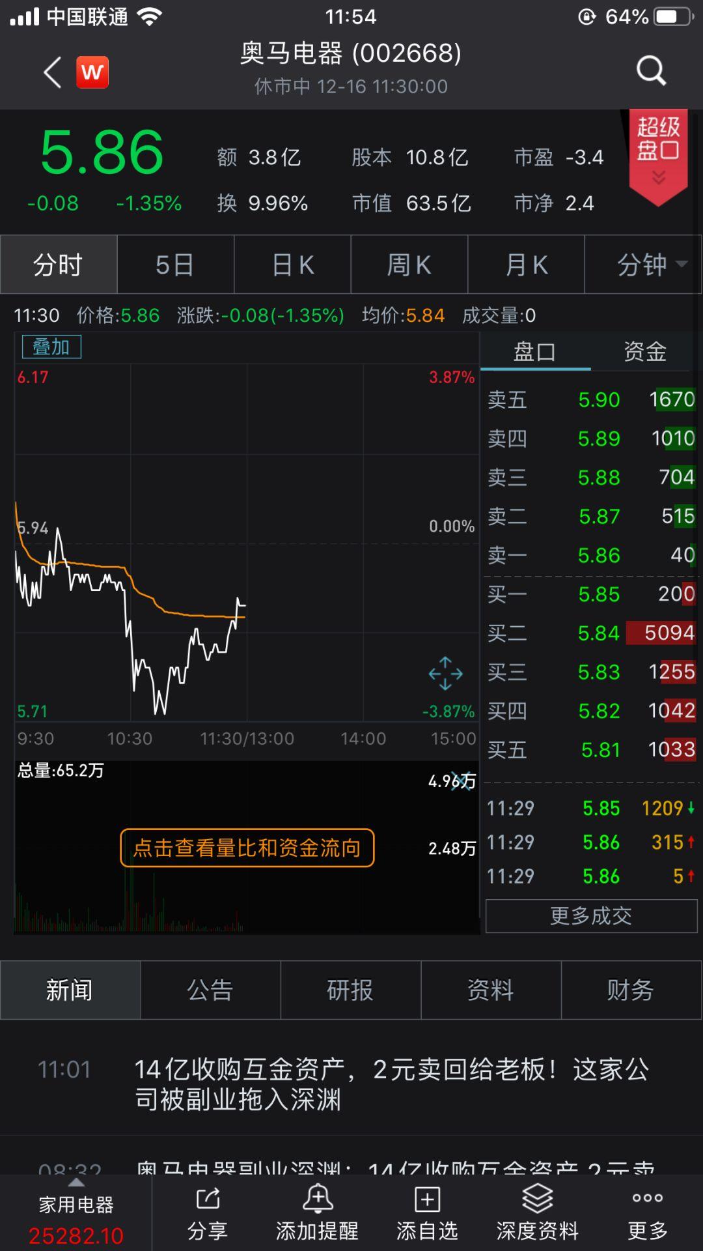Expand chart with the move-arrows icon
This screenshot has height=1251, width=703.
tap(445, 673)
